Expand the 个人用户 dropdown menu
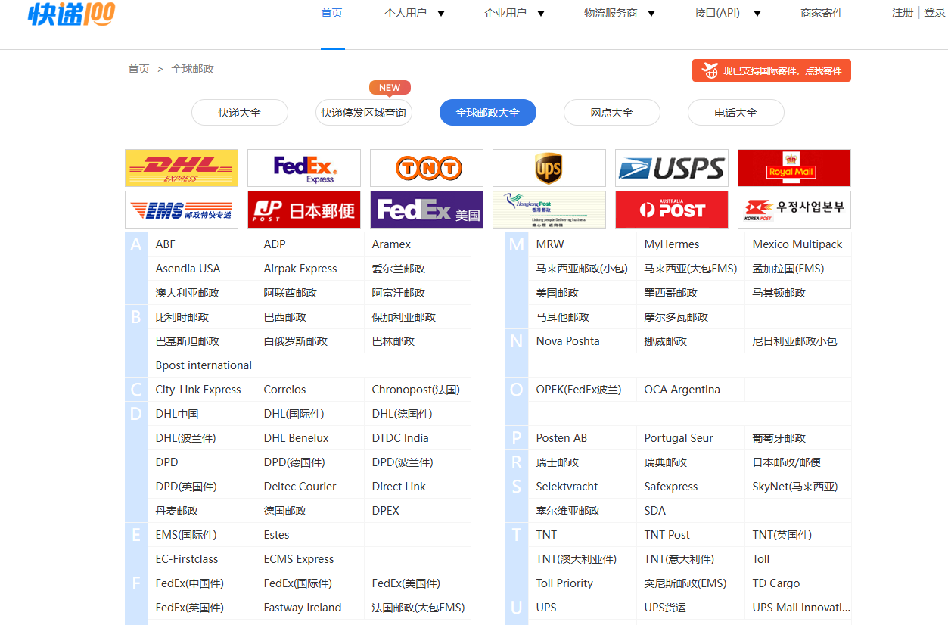948x625 pixels. (x=415, y=13)
